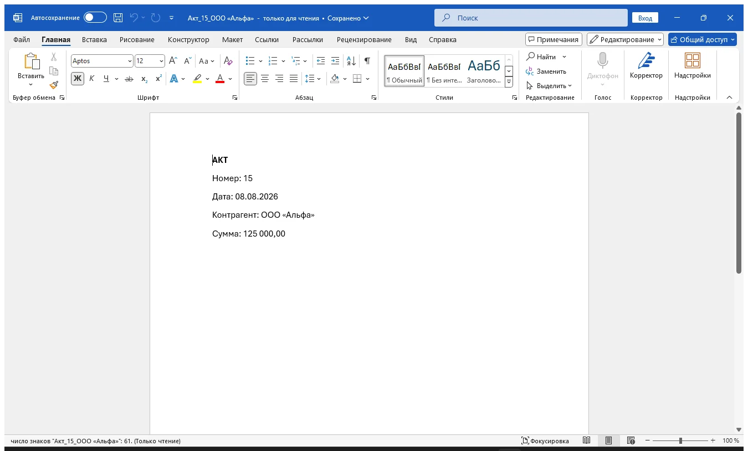Open text effects A icon

point(174,79)
